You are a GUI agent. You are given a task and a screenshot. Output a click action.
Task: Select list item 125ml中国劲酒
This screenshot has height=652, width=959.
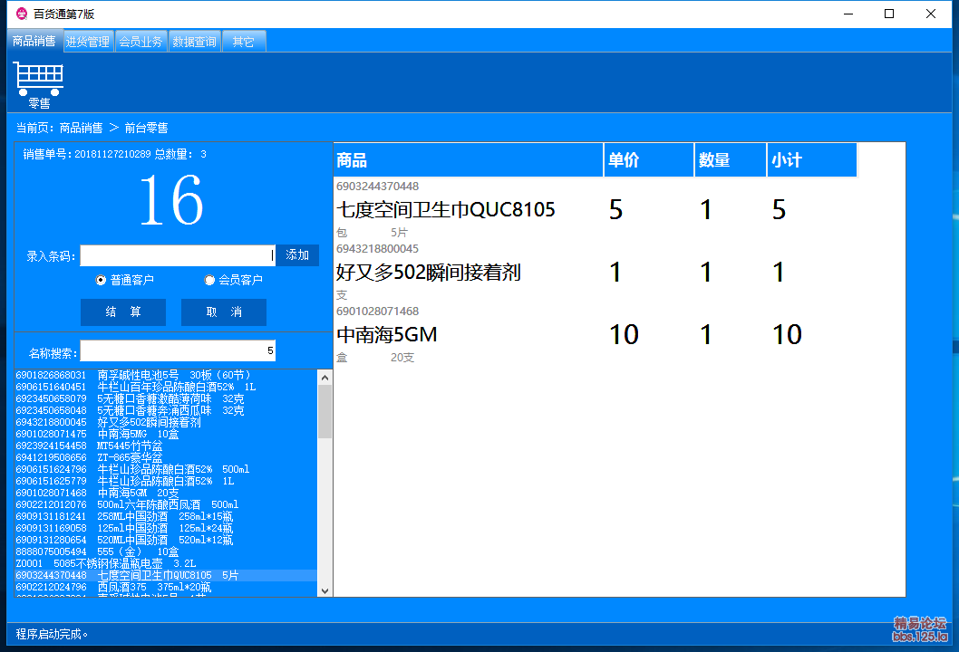click(x=165, y=528)
